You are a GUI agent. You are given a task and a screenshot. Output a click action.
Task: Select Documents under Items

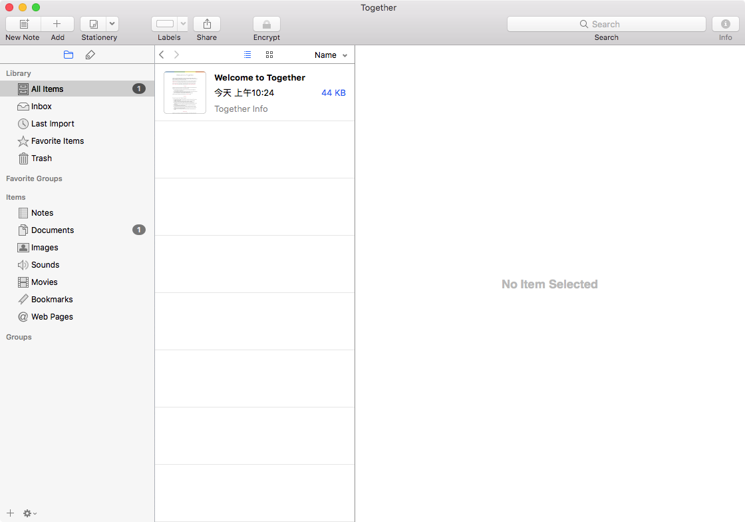pos(77,230)
